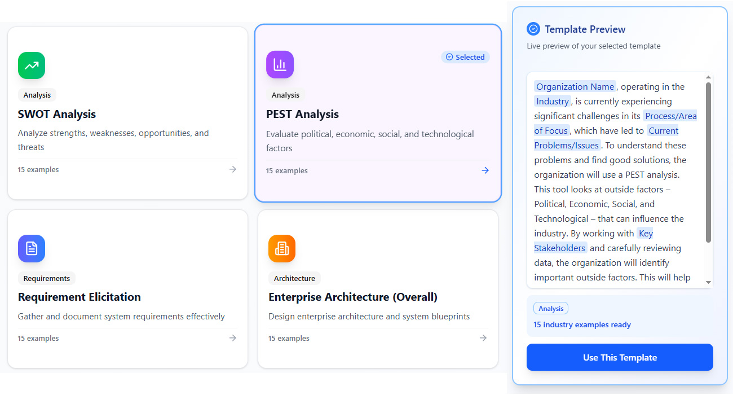Click the blue Requirement Elicitation document icon
This screenshot has height=395, width=733.
pyautogui.click(x=32, y=248)
